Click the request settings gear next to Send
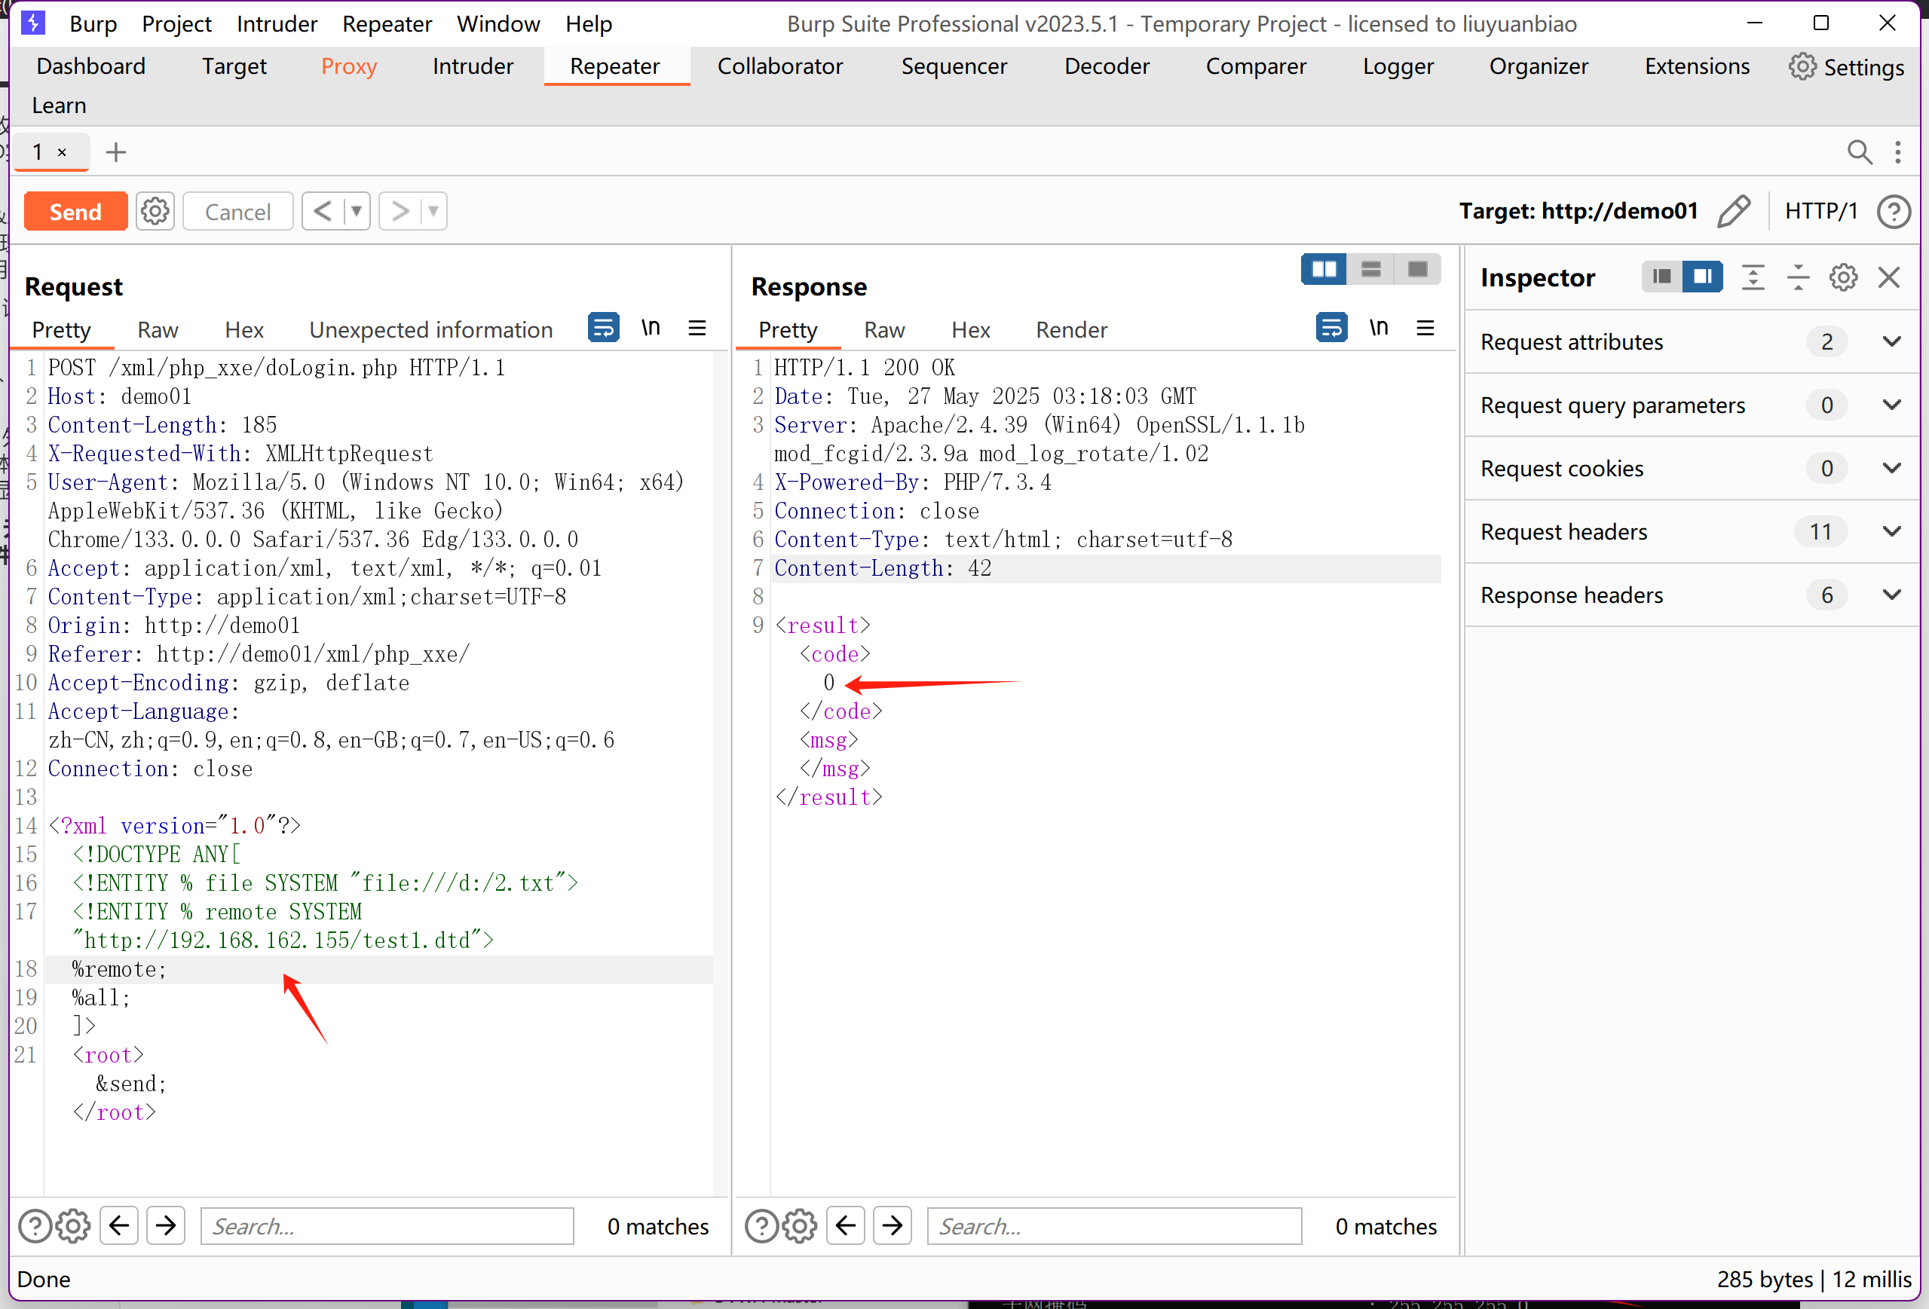This screenshot has height=1309, width=1929. pos(155,212)
